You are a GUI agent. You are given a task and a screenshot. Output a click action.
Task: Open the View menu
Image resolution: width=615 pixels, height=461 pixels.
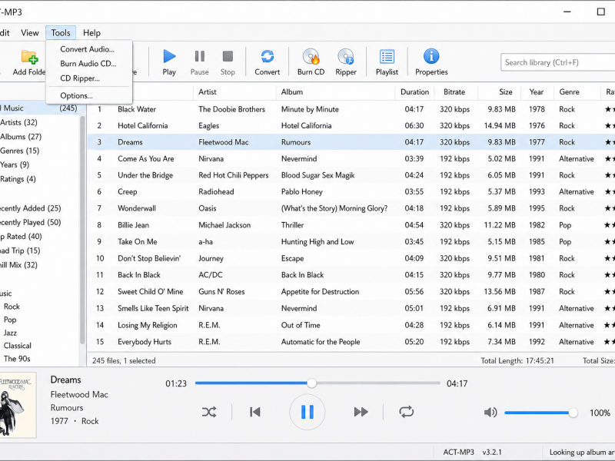coord(30,33)
